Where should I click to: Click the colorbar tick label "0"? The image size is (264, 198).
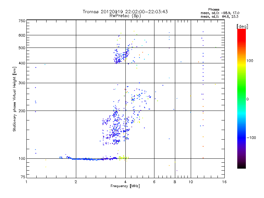[x=247, y=99]
